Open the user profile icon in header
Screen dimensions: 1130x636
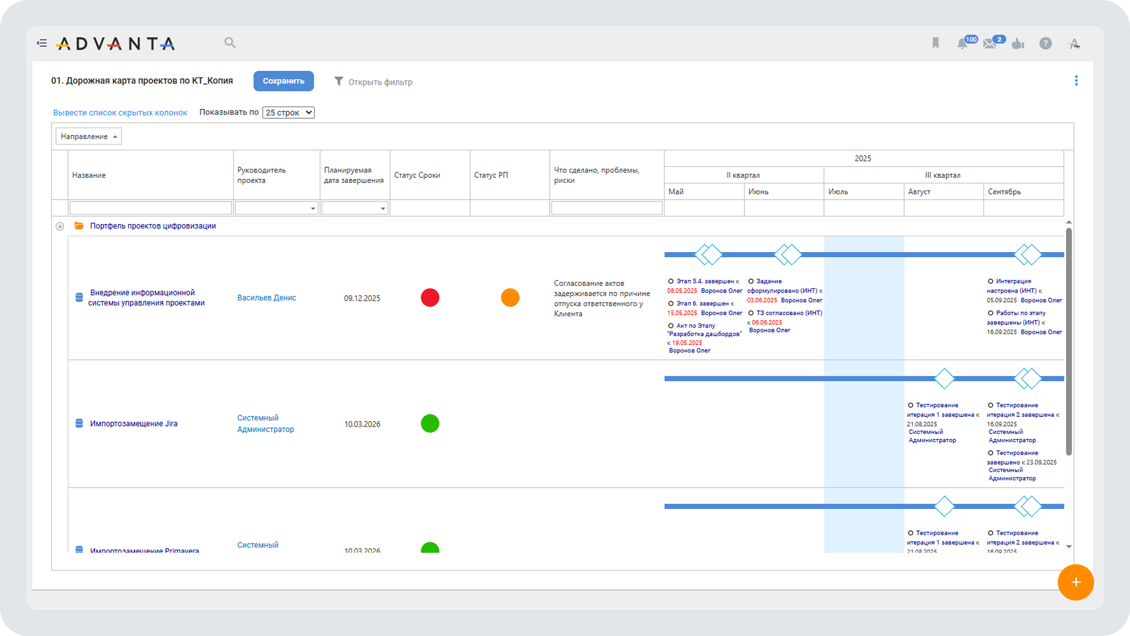pos(1074,44)
